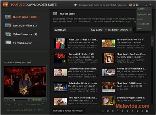Go to results page 10

(147, 111)
